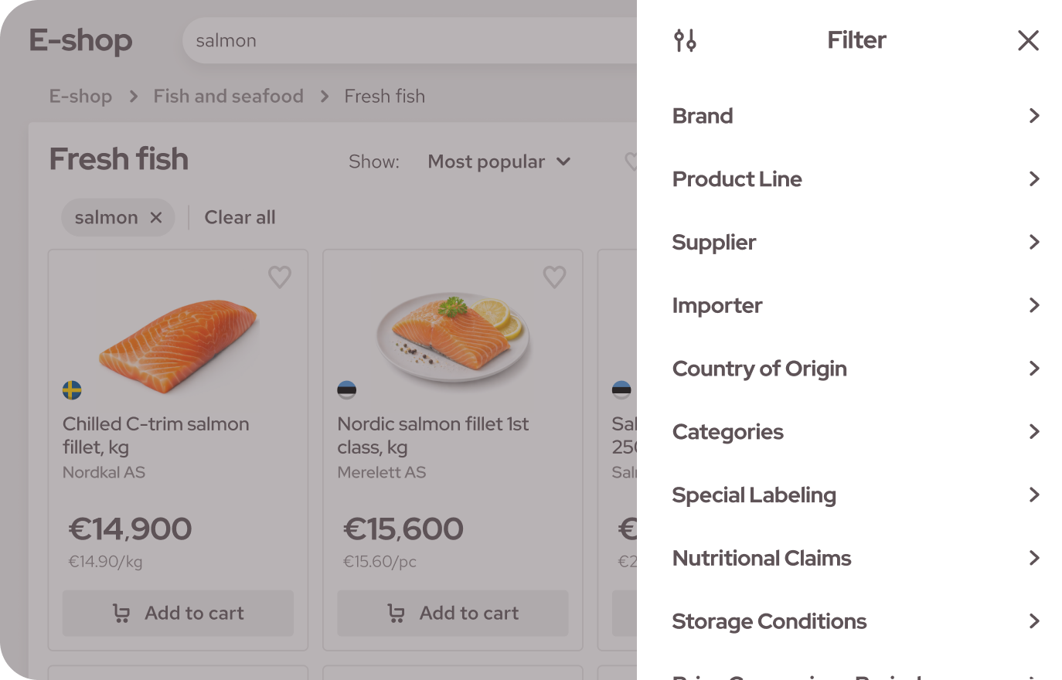Click the Estonian flag on Nordic salmon
Viewport: 1062px width, 680px height.
(347, 390)
